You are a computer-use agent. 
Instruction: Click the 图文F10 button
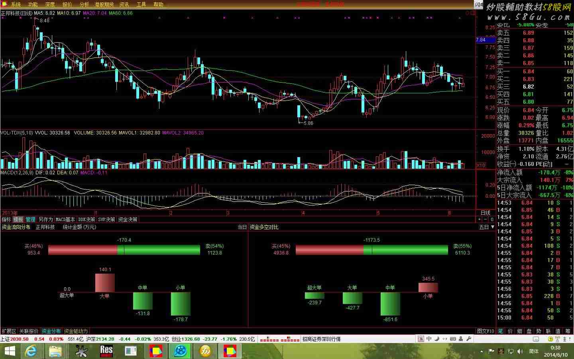pyautogui.click(x=486, y=331)
